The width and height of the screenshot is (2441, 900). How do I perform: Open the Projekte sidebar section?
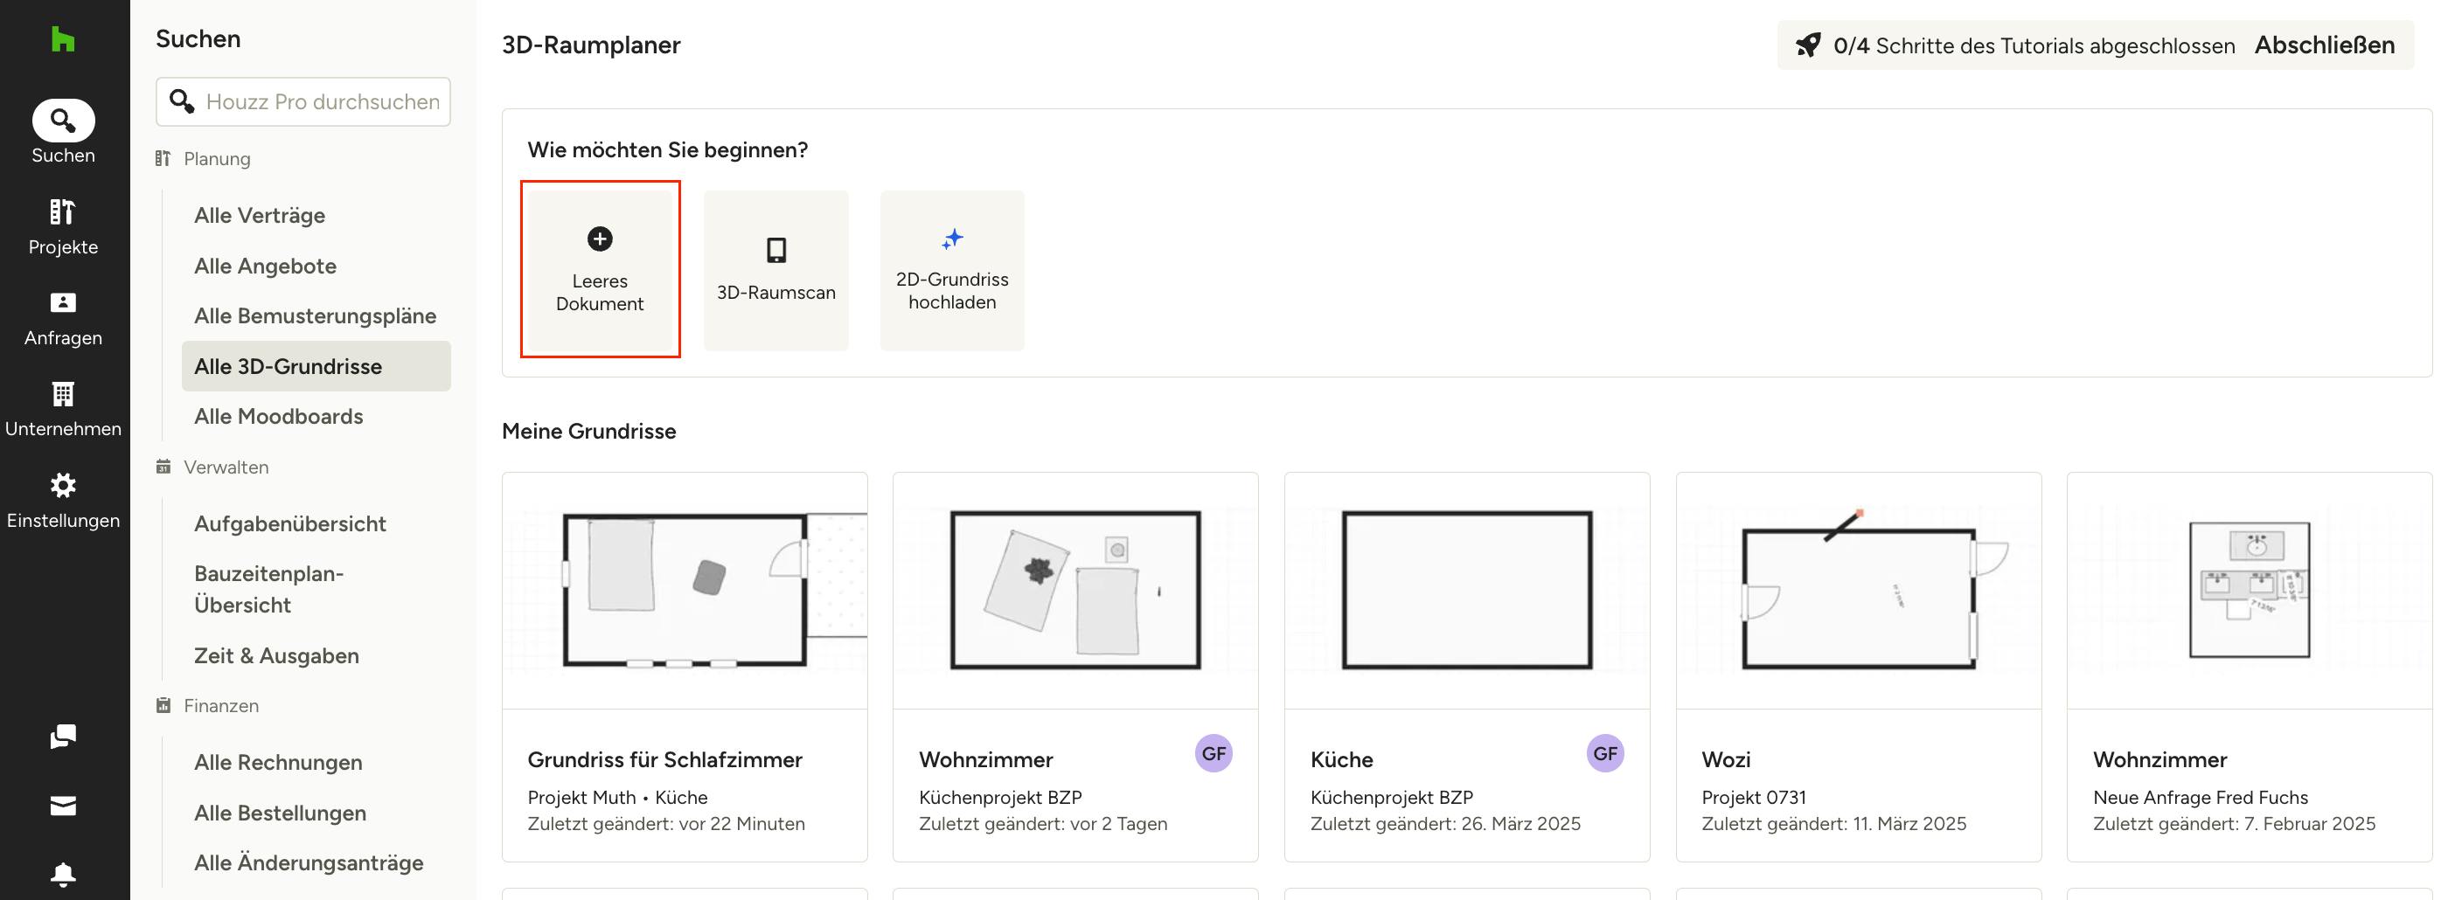(63, 226)
